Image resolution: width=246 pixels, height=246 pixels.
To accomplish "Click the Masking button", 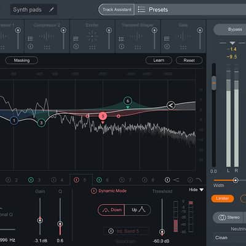I will pyautogui.click(x=22, y=60).
